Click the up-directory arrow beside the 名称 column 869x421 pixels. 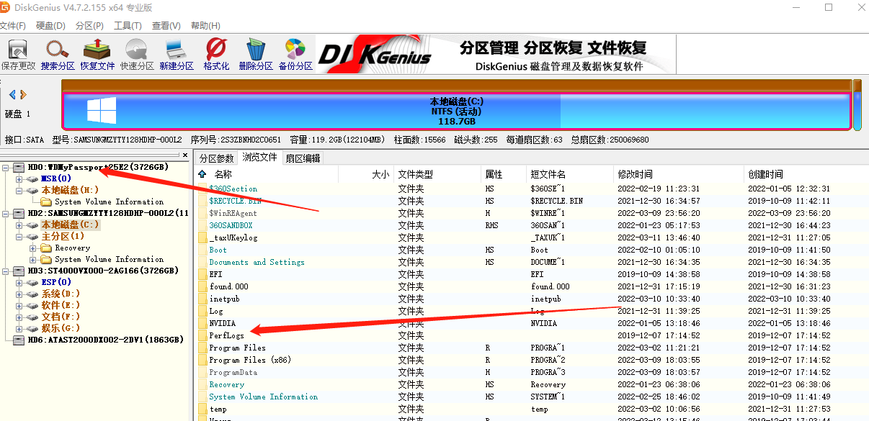(x=202, y=174)
